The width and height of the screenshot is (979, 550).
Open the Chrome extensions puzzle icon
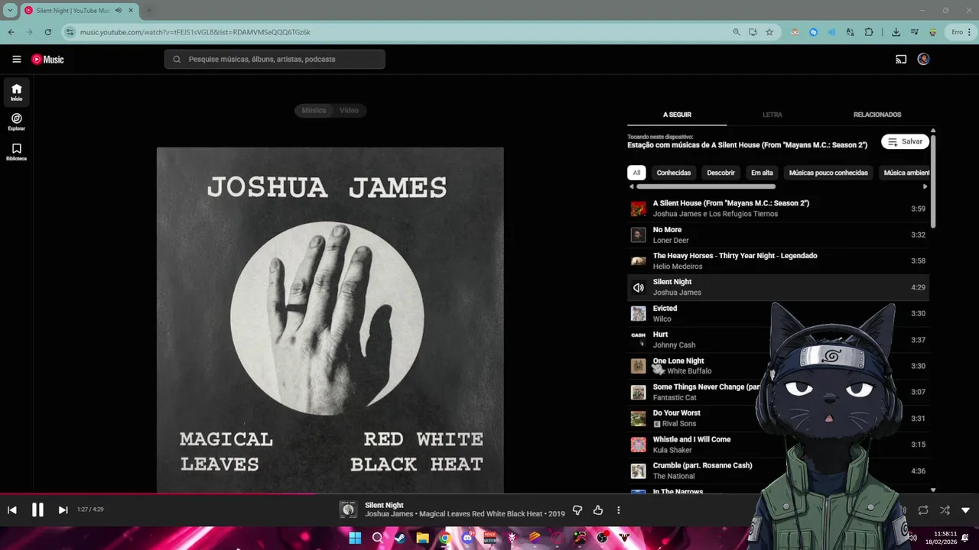869,32
